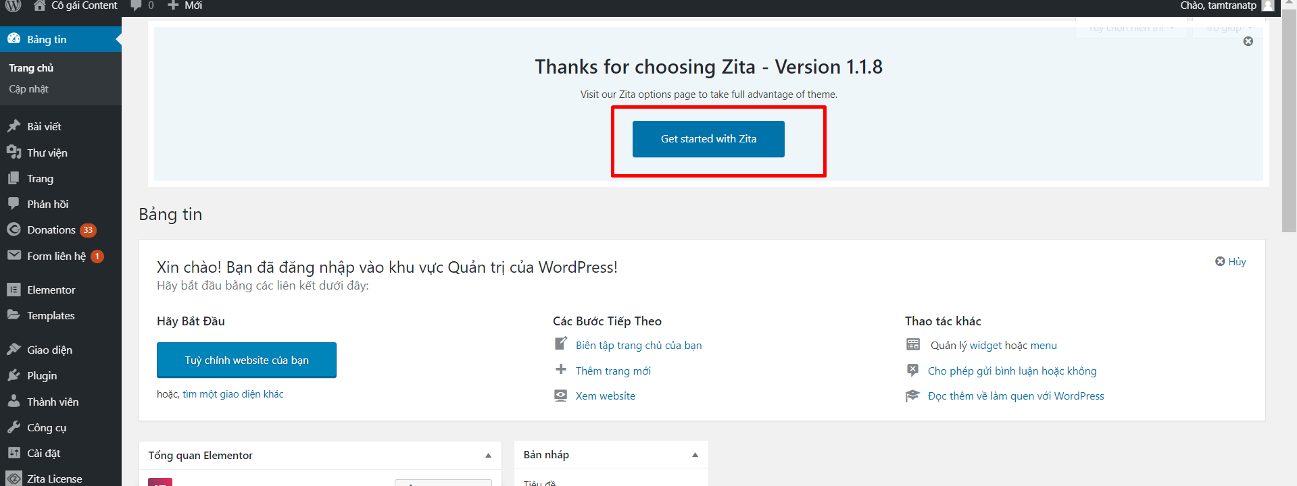Select Cập nhật submenu item
1297x486 pixels.
(x=28, y=89)
